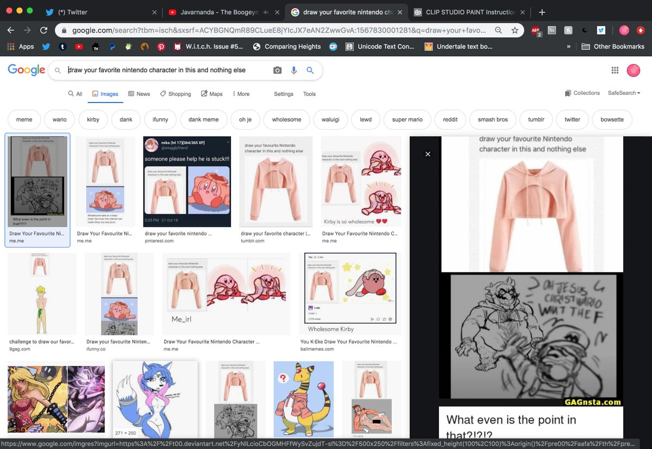
Task: Open the Undertale text box bookmark
Action: 458,47
